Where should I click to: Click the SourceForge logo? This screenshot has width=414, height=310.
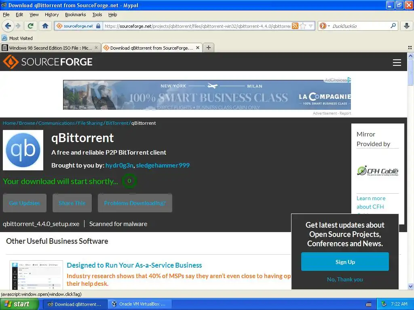click(x=48, y=62)
